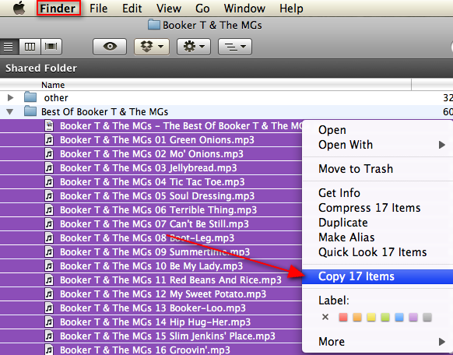The width and height of the screenshot is (453, 355).
Task: Click the music icon for 01 Green Onions.mp3
Action: 49,140
